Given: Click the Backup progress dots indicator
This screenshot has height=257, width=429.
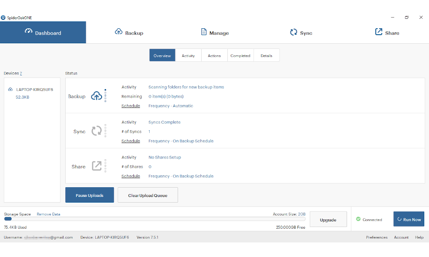Looking at the screenshot, I should click(106, 96).
